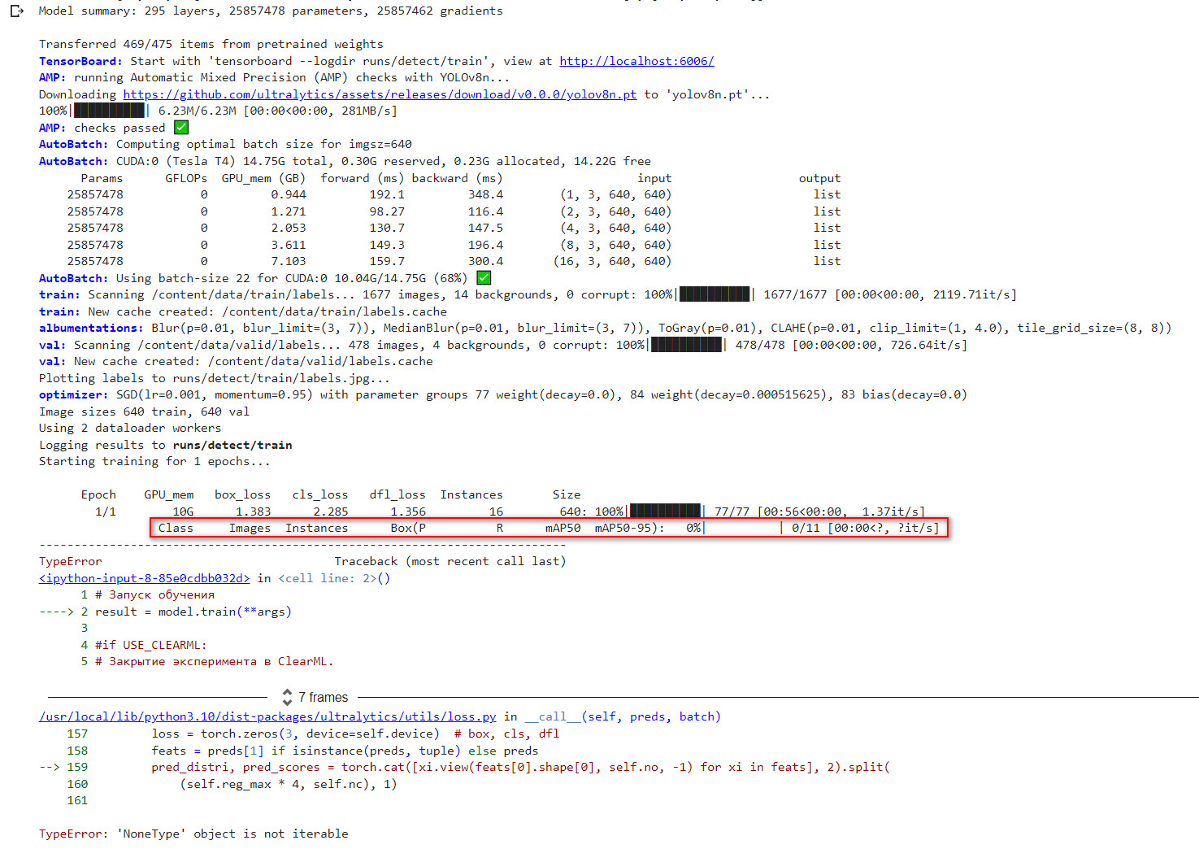Open the ultralytics loss.py file link
Image resolution: width=1199 pixels, height=849 pixels.
267,716
